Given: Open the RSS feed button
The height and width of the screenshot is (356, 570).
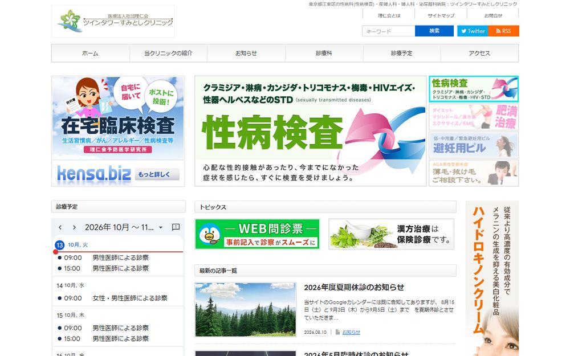Looking at the screenshot, I should [x=503, y=31].
